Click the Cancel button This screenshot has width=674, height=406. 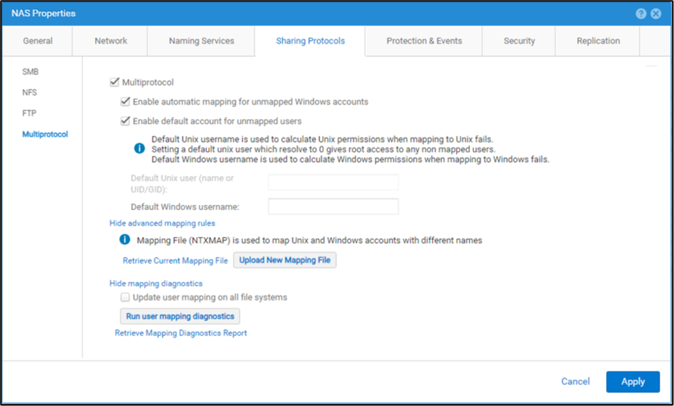[576, 382]
